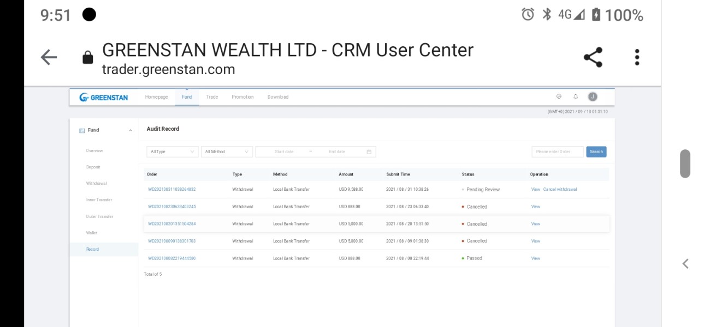Click the Order column header
Screen dimensions: 710x327
pyautogui.click(x=152, y=174)
